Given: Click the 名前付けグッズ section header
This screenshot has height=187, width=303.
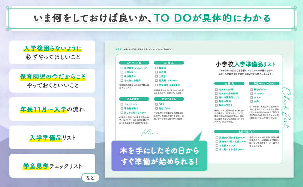Looking at the screenshot, I should tap(247, 132).
